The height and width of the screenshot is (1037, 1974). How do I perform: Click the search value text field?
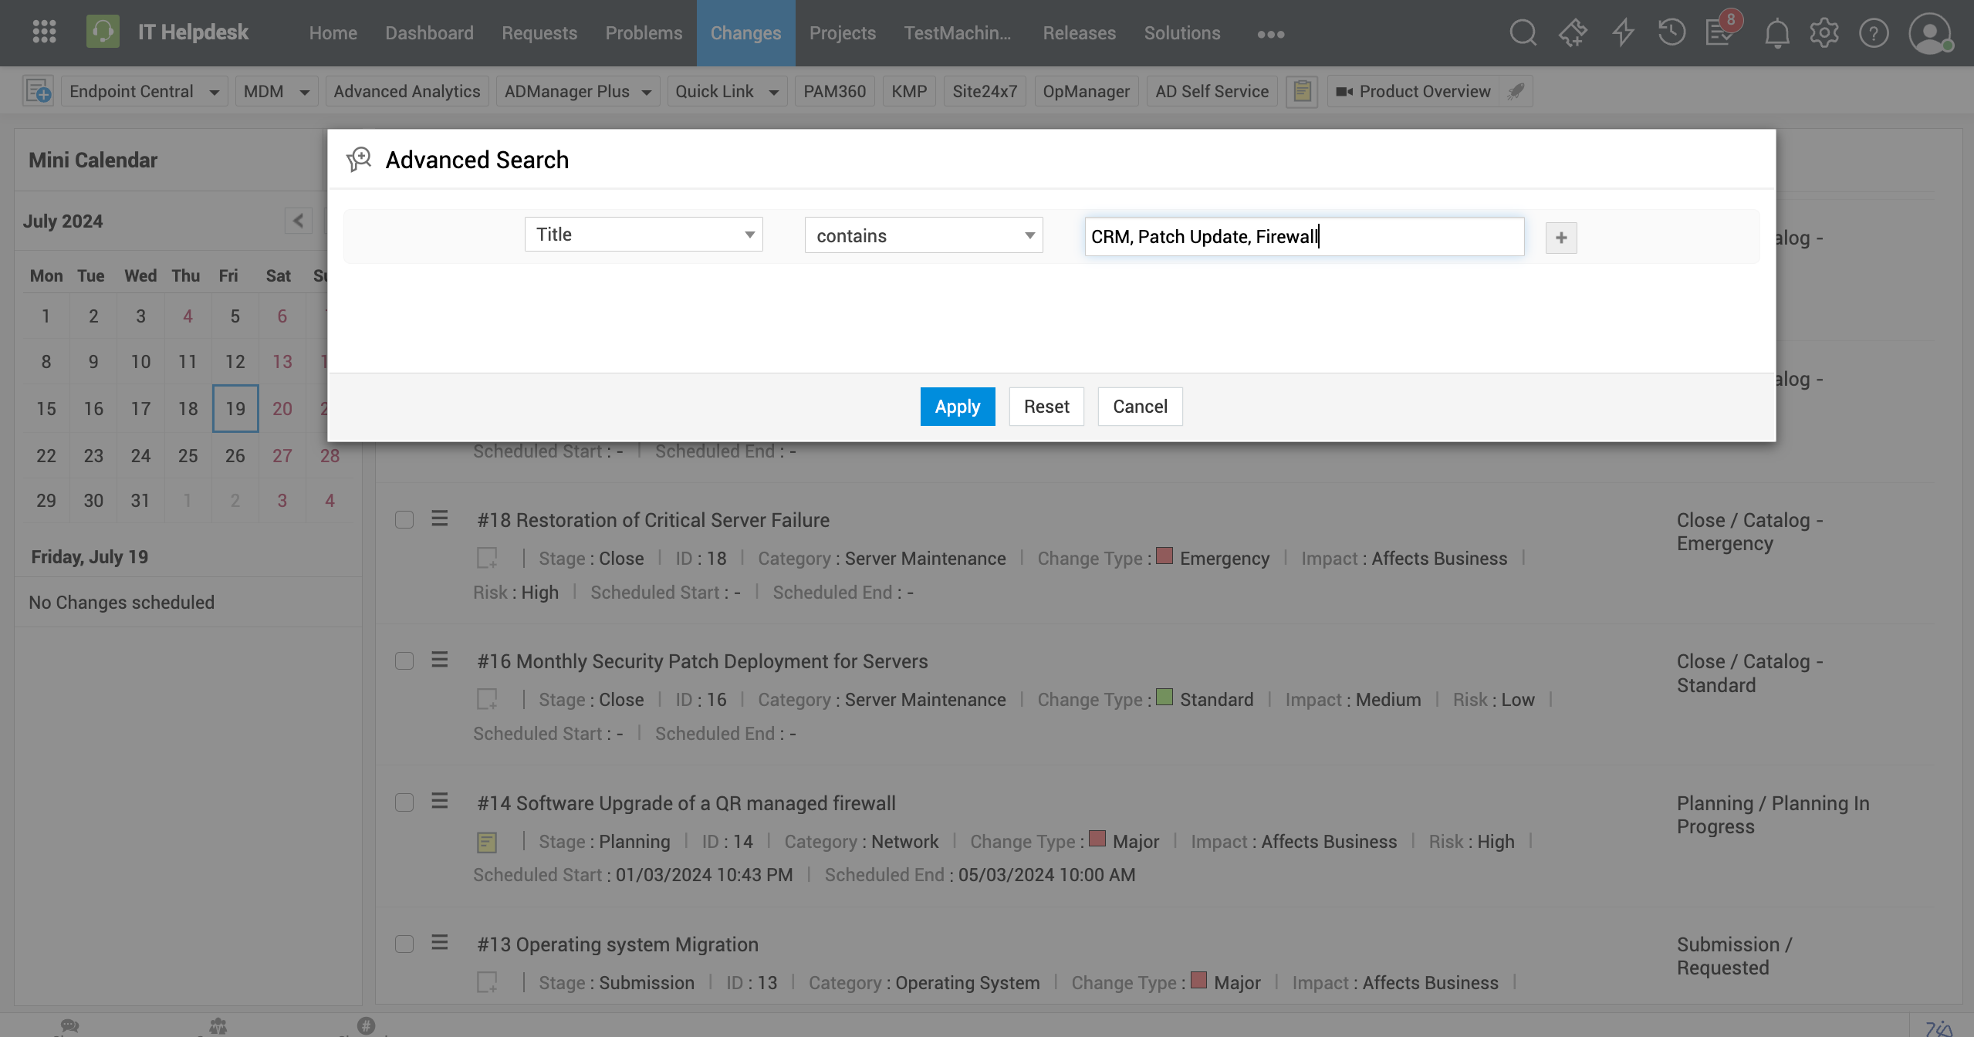(1304, 236)
